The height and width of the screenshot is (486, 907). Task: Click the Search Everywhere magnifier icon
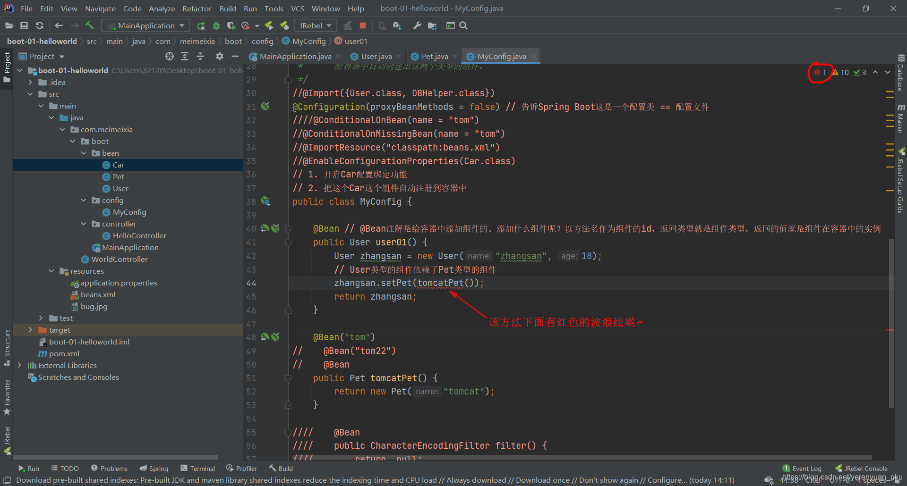click(x=463, y=25)
